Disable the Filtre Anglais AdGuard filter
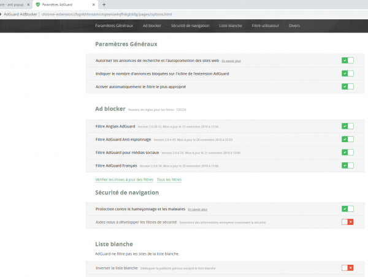Image resolution: width=368 pixels, height=277 pixels. tap(347, 126)
